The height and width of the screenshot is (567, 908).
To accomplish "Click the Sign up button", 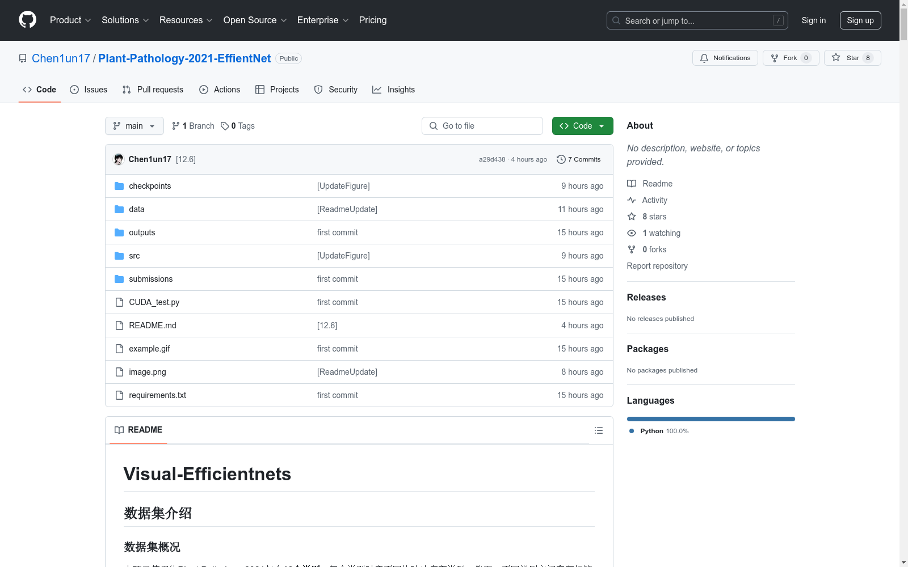I will (860, 20).
